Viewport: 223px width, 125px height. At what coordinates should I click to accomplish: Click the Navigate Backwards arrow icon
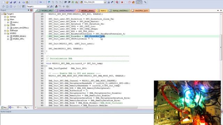(41, 2)
